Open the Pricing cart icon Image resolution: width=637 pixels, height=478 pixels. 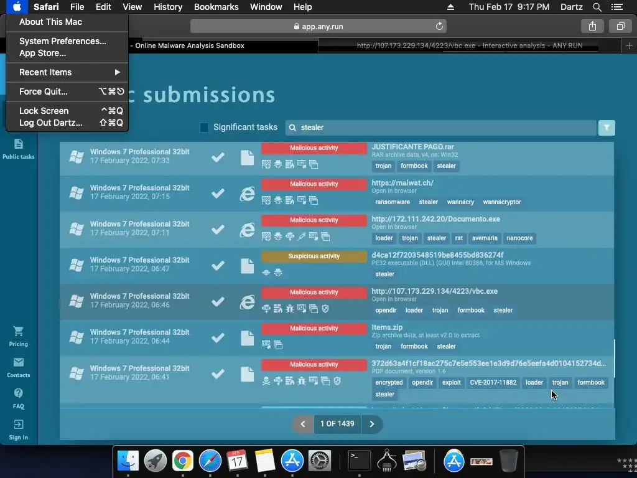pyautogui.click(x=18, y=331)
